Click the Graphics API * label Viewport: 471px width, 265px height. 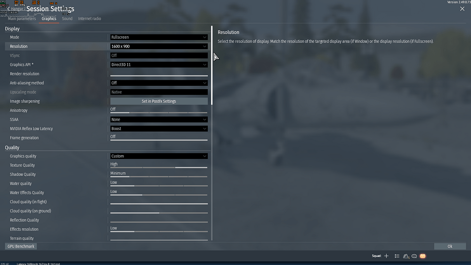(22, 65)
